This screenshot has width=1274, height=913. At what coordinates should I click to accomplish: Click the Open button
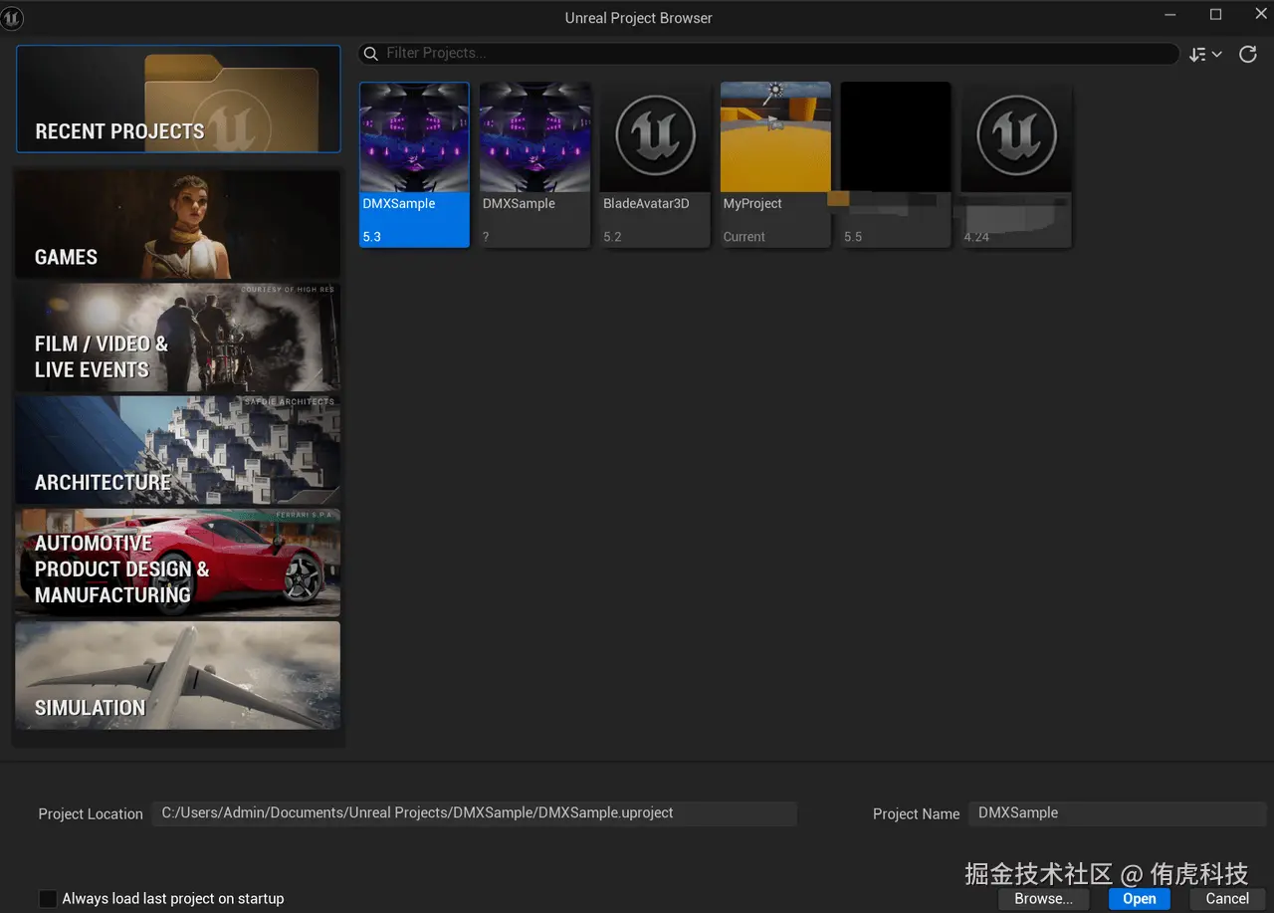tap(1140, 898)
